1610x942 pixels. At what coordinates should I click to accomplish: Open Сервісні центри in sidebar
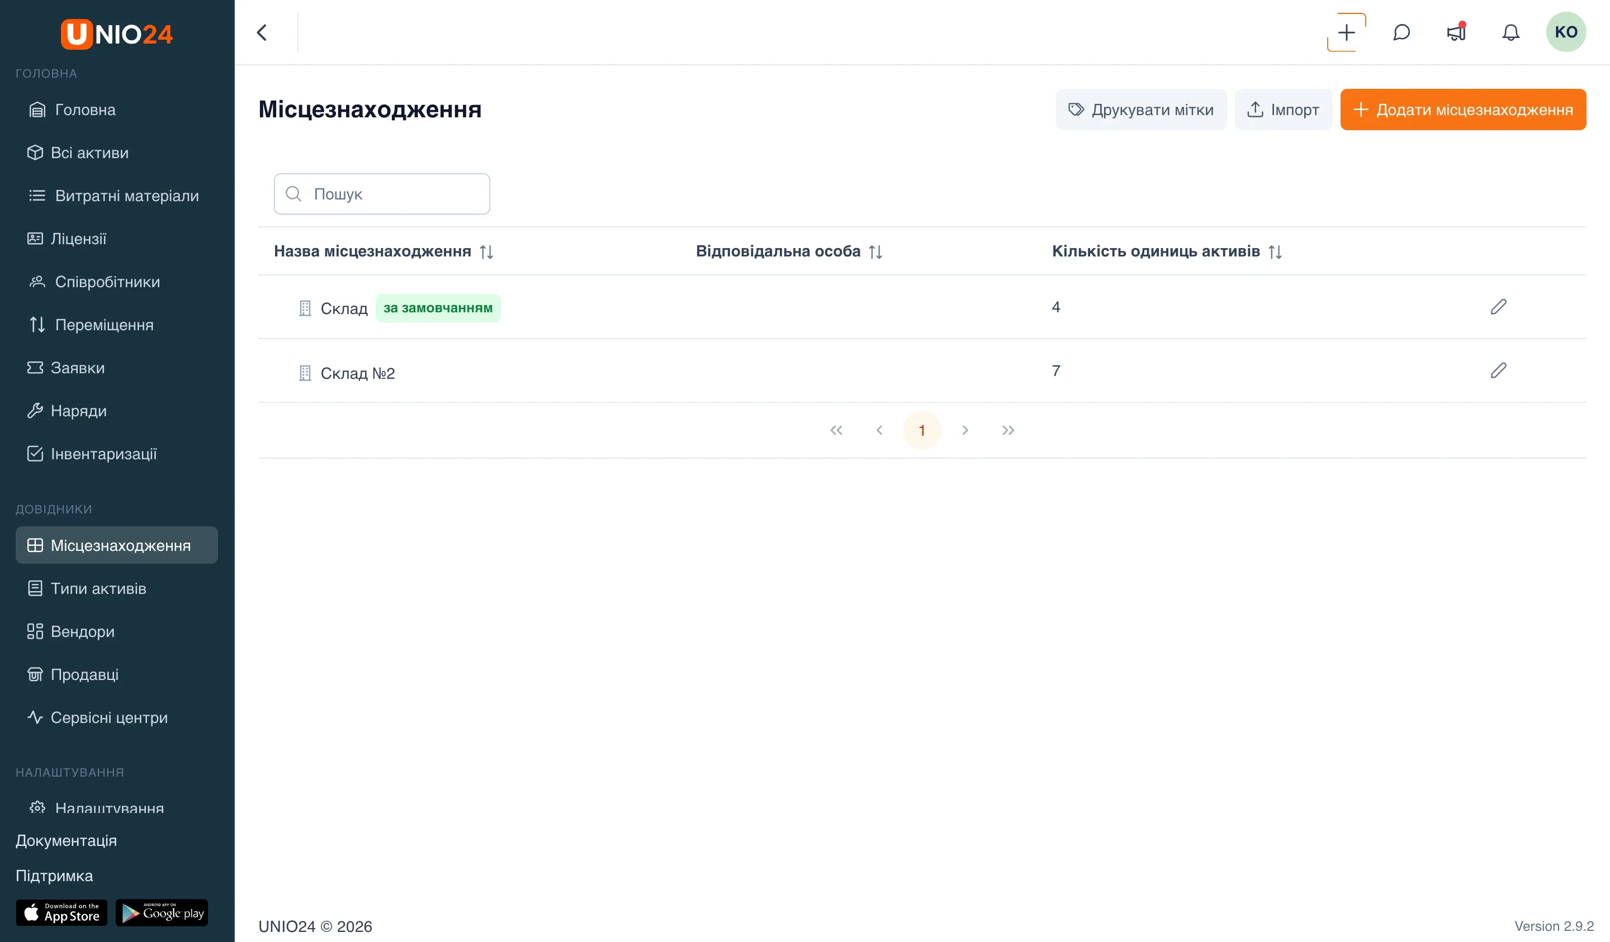(117, 718)
